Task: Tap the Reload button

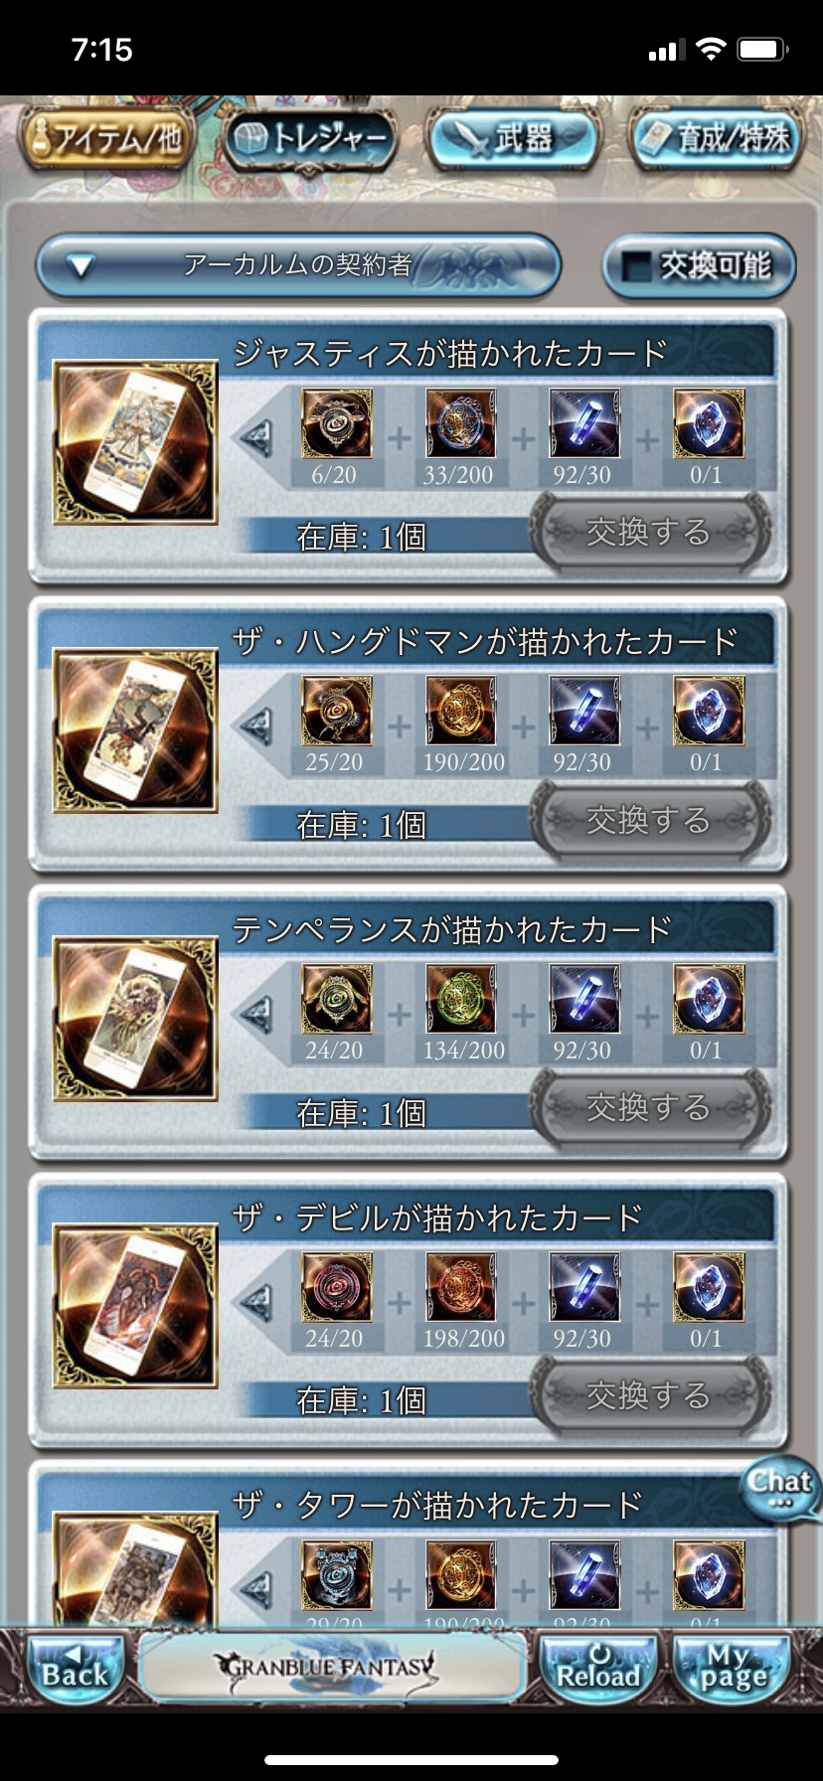Action: 598,1666
